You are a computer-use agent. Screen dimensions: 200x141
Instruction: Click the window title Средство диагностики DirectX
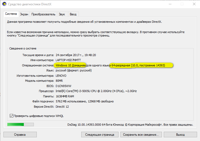tap(30, 4)
